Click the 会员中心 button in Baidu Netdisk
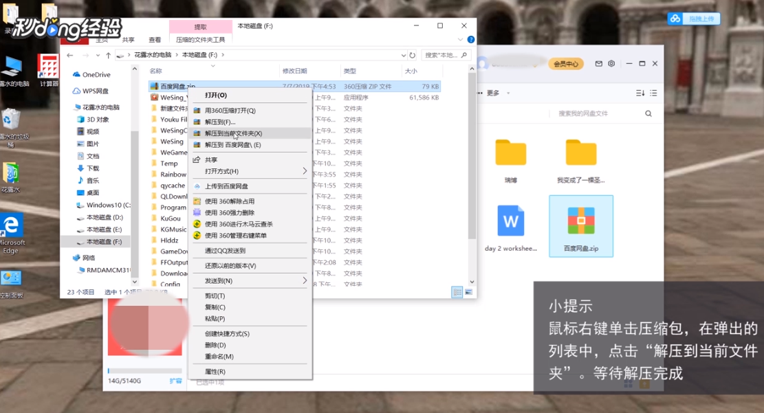764x413 pixels. pos(565,63)
